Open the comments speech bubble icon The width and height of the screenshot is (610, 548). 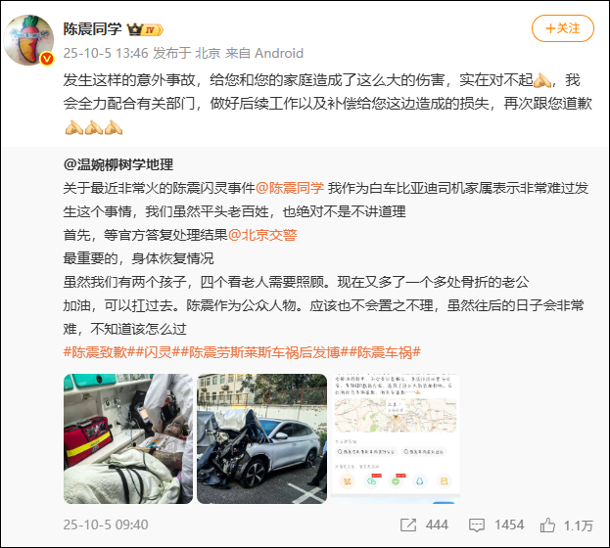pyautogui.click(x=477, y=525)
